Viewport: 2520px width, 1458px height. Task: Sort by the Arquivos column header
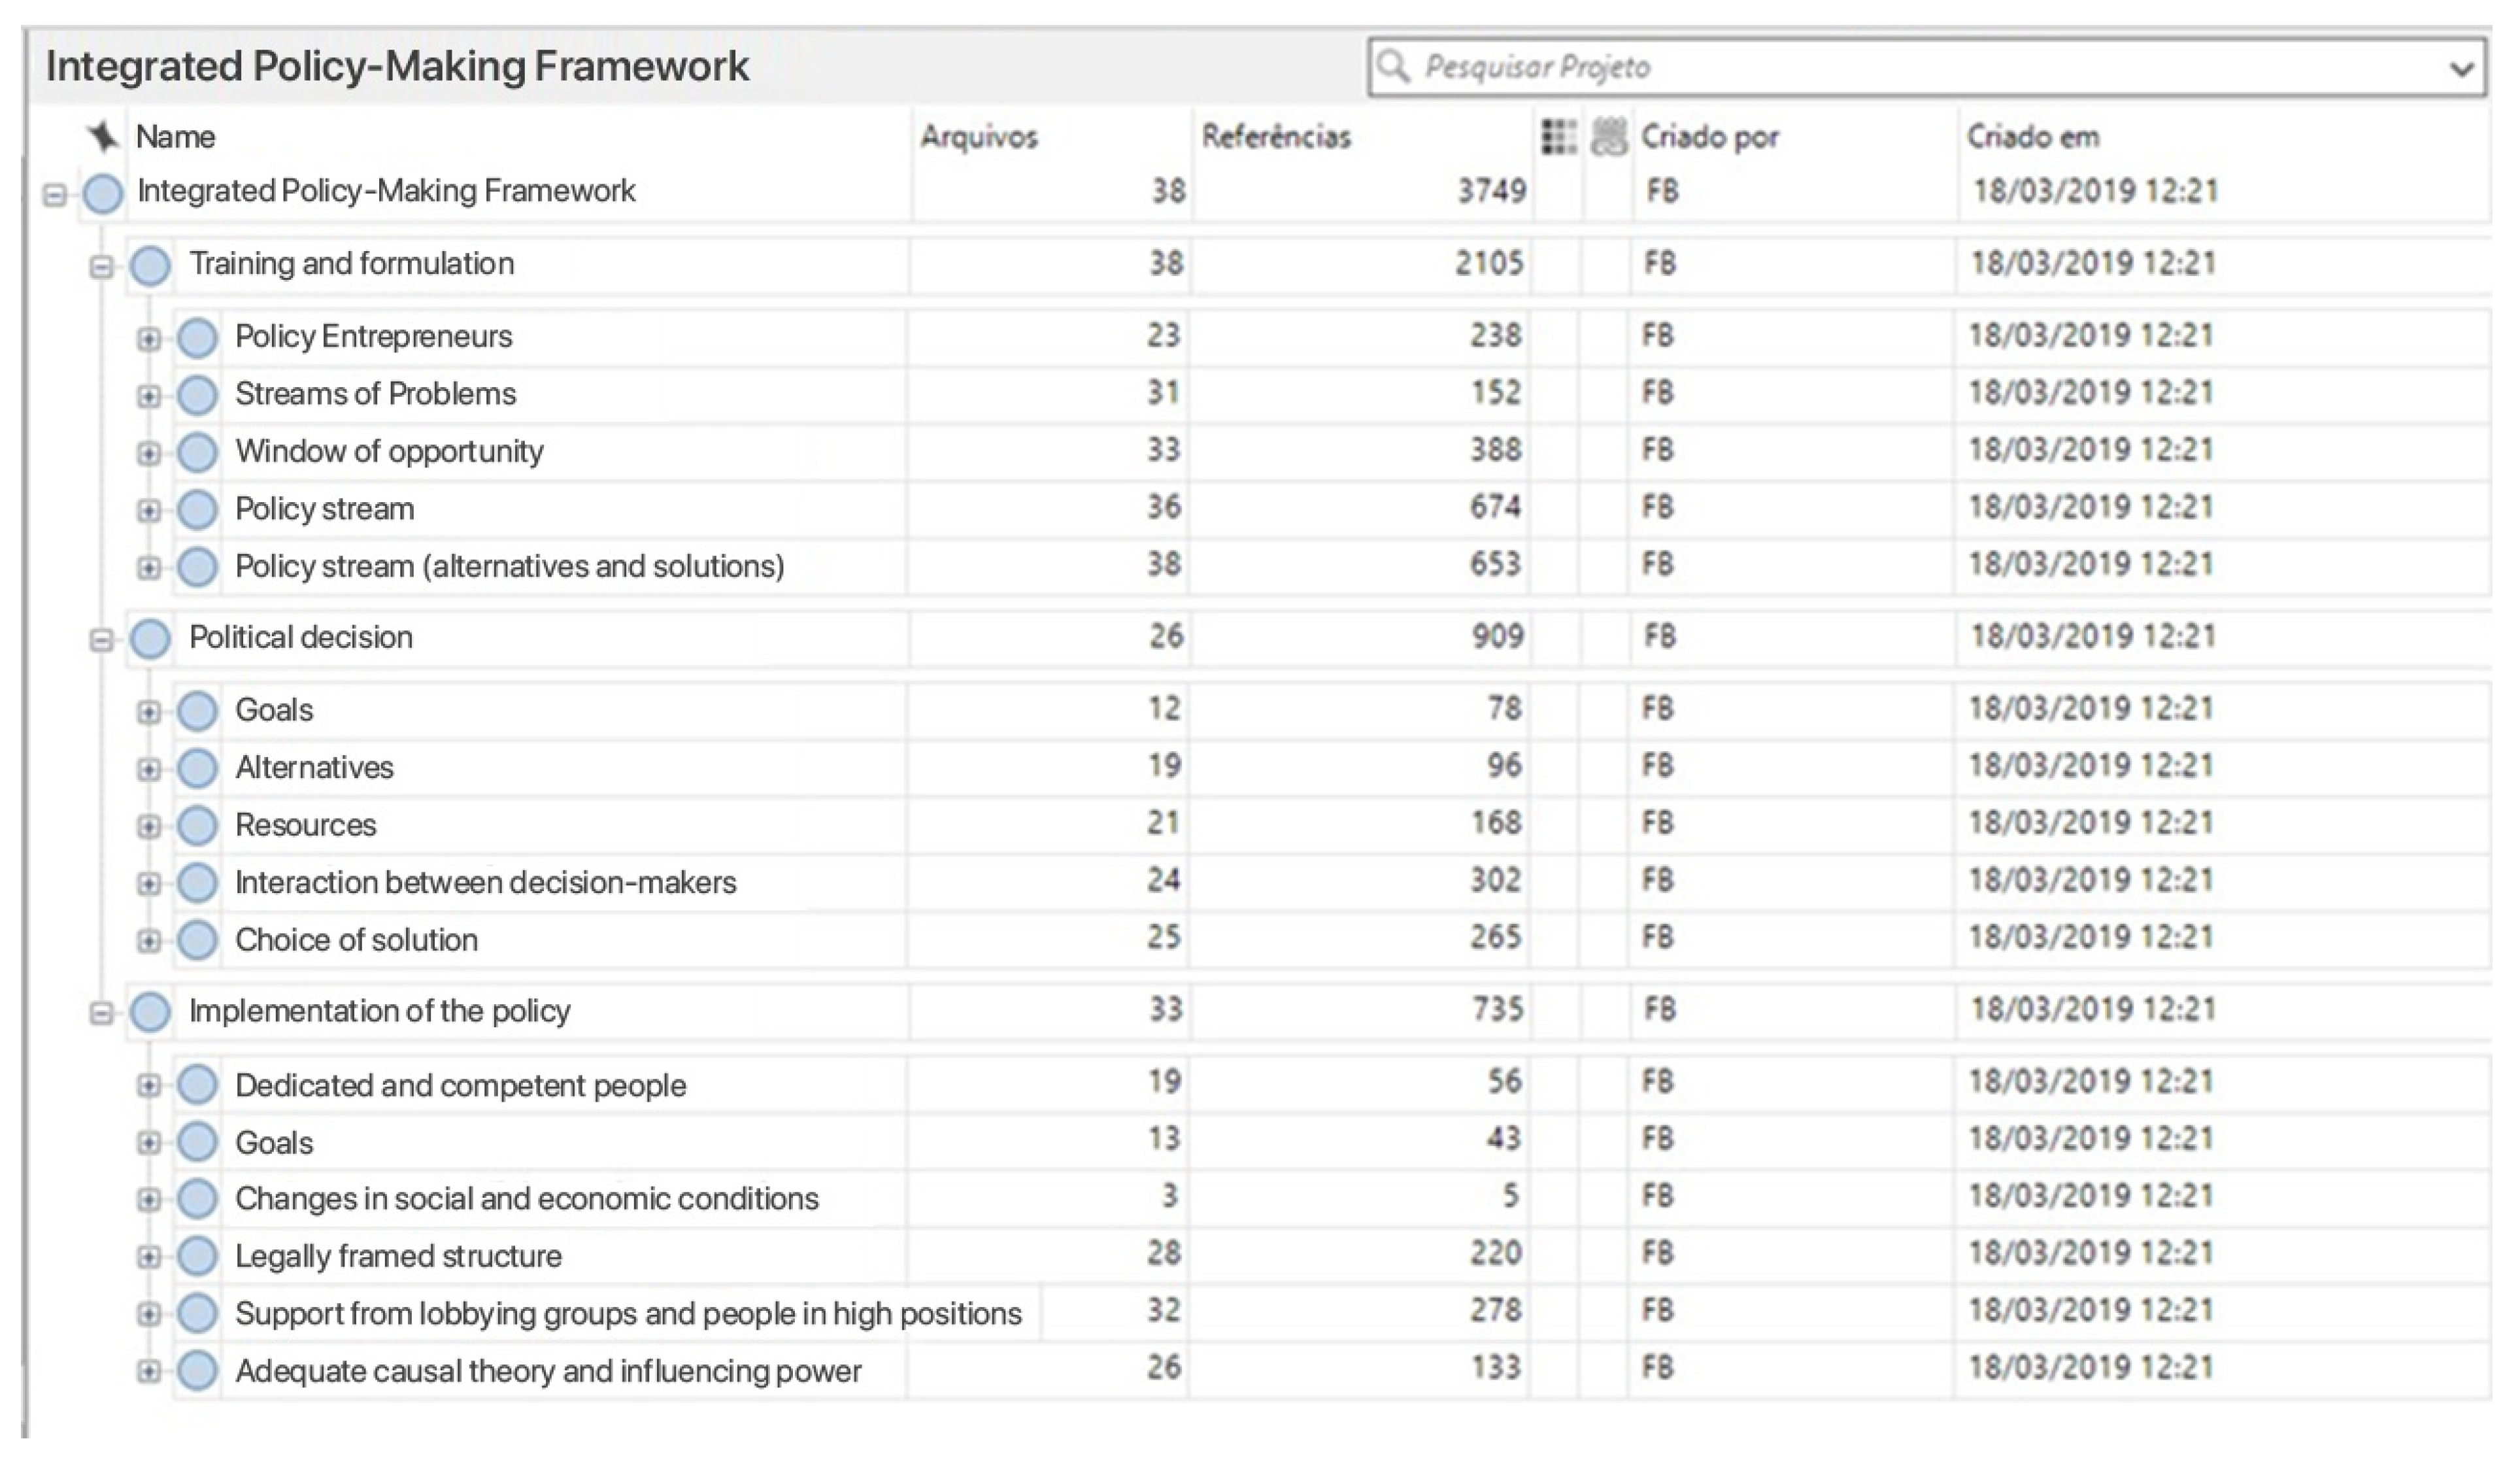[x=979, y=136]
